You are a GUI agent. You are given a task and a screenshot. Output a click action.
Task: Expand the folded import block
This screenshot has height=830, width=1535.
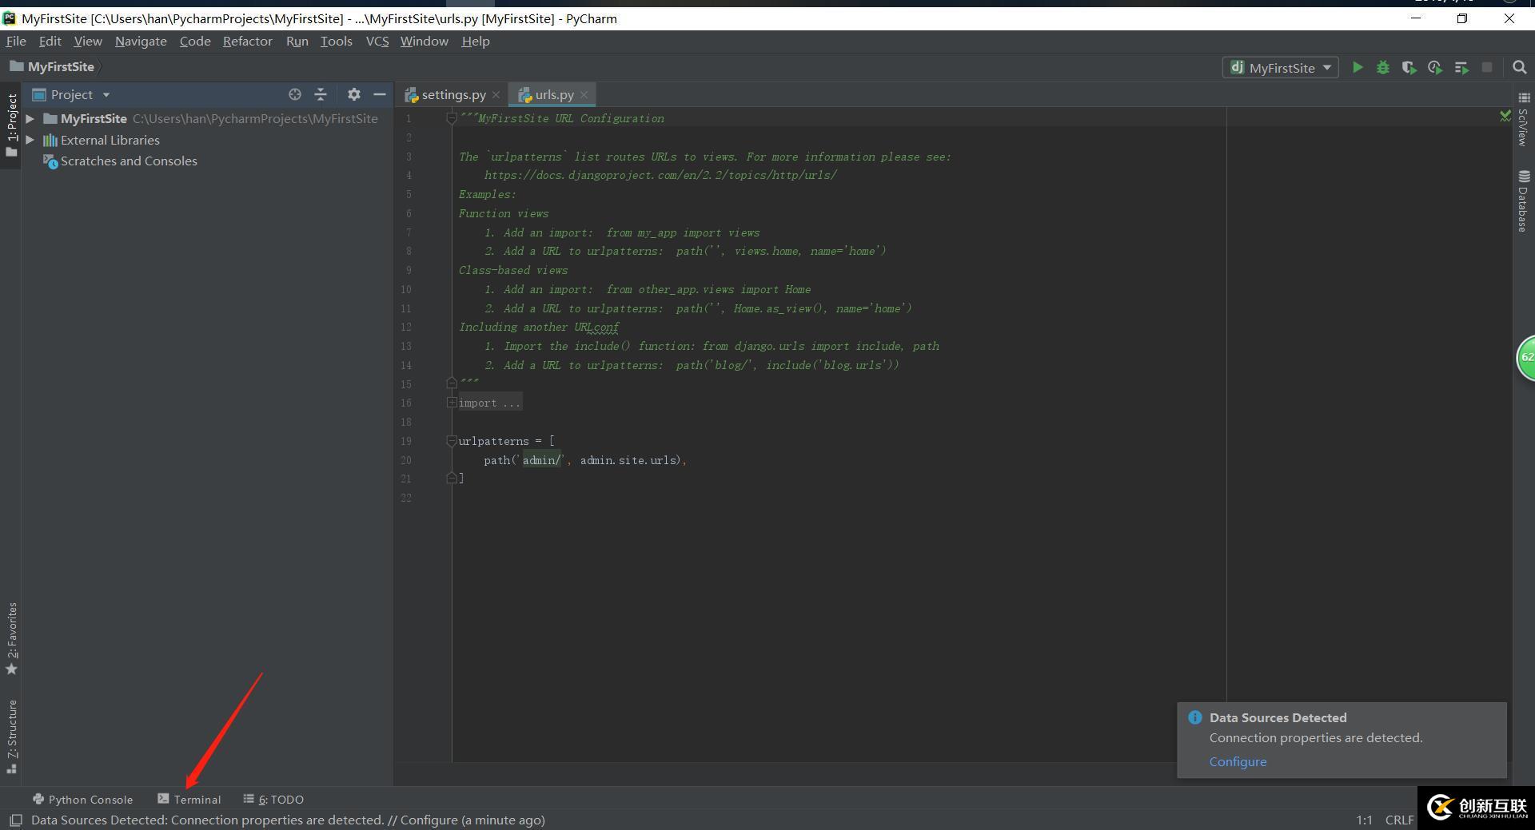click(x=452, y=403)
